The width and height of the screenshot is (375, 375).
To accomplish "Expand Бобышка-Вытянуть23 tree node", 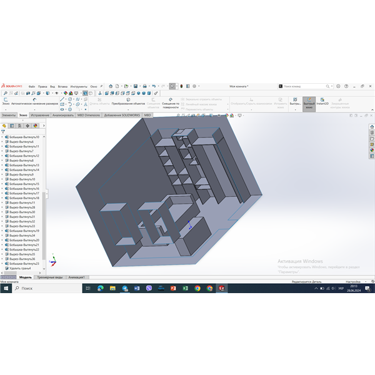I will 2,264.
